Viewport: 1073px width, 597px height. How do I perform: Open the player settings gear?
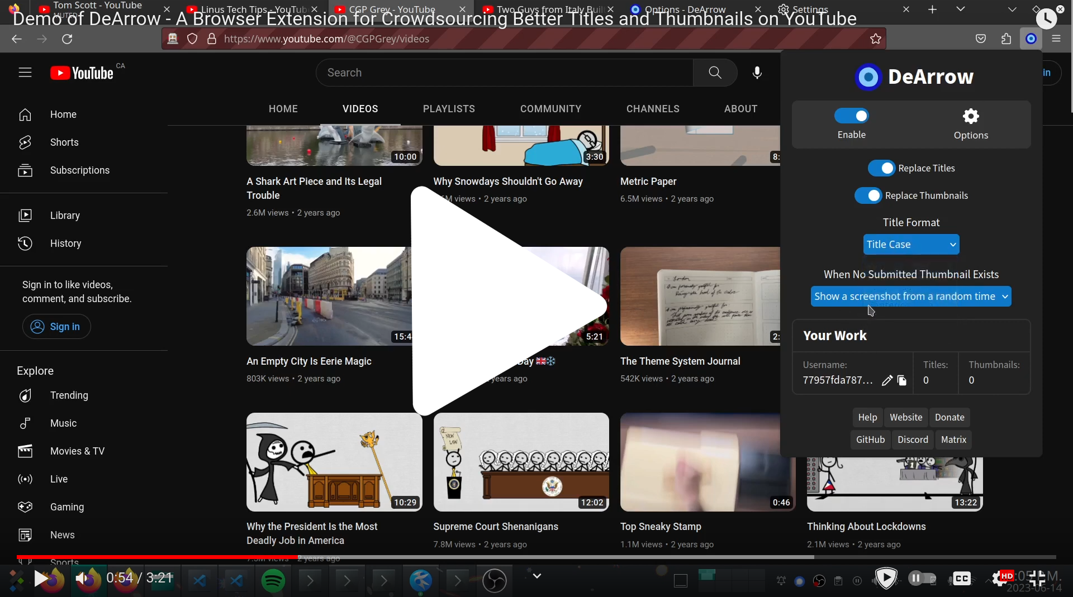pos(999,579)
